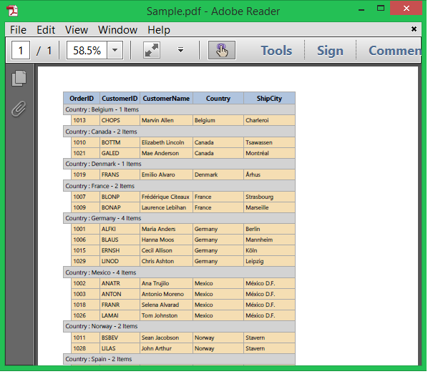Click the Montréal ship city cell
Screen dimensions: 428x374
(269, 153)
